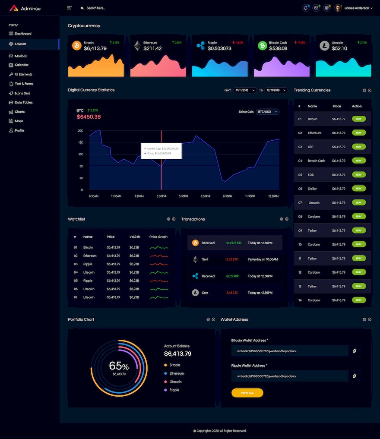The height and width of the screenshot is (439, 380).
Task: Open the Select Coin BTC/USD dropdown
Action: click(x=268, y=112)
